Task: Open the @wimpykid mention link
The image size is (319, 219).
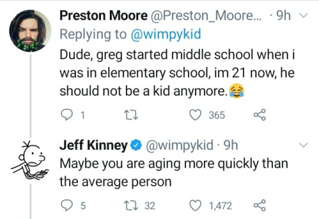Action: click(x=166, y=34)
